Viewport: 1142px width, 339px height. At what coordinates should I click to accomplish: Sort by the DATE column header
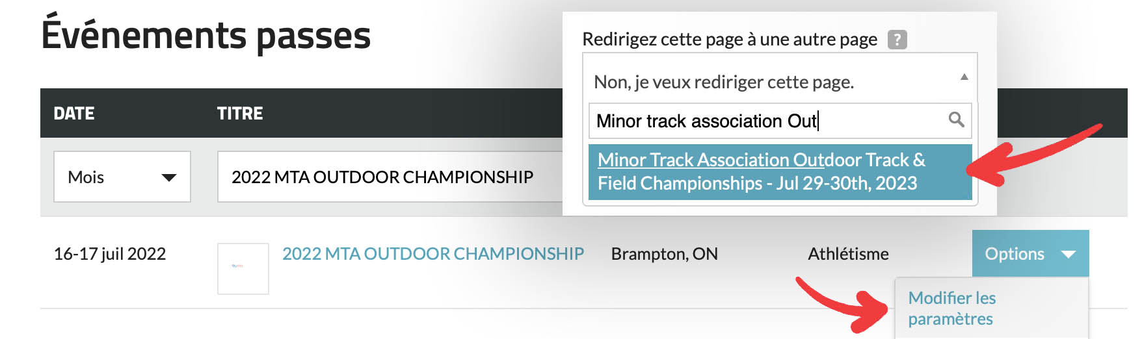(73, 114)
